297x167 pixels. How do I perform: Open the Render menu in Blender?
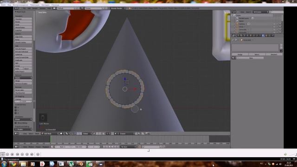pos(35,8)
